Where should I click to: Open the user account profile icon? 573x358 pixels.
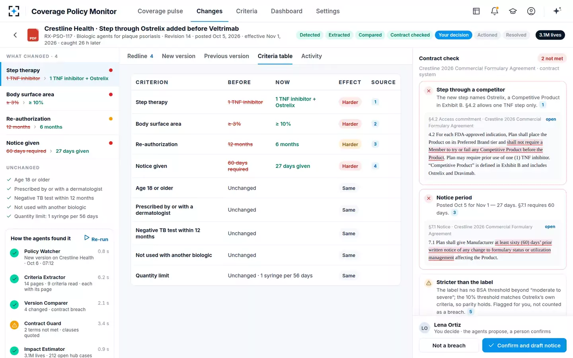(531, 11)
